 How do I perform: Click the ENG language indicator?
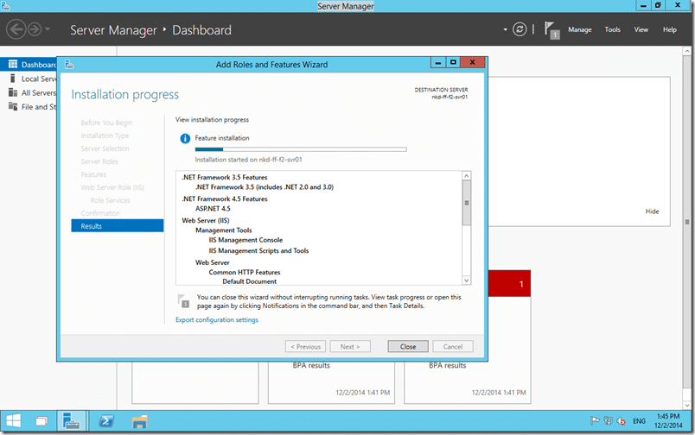click(639, 421)
